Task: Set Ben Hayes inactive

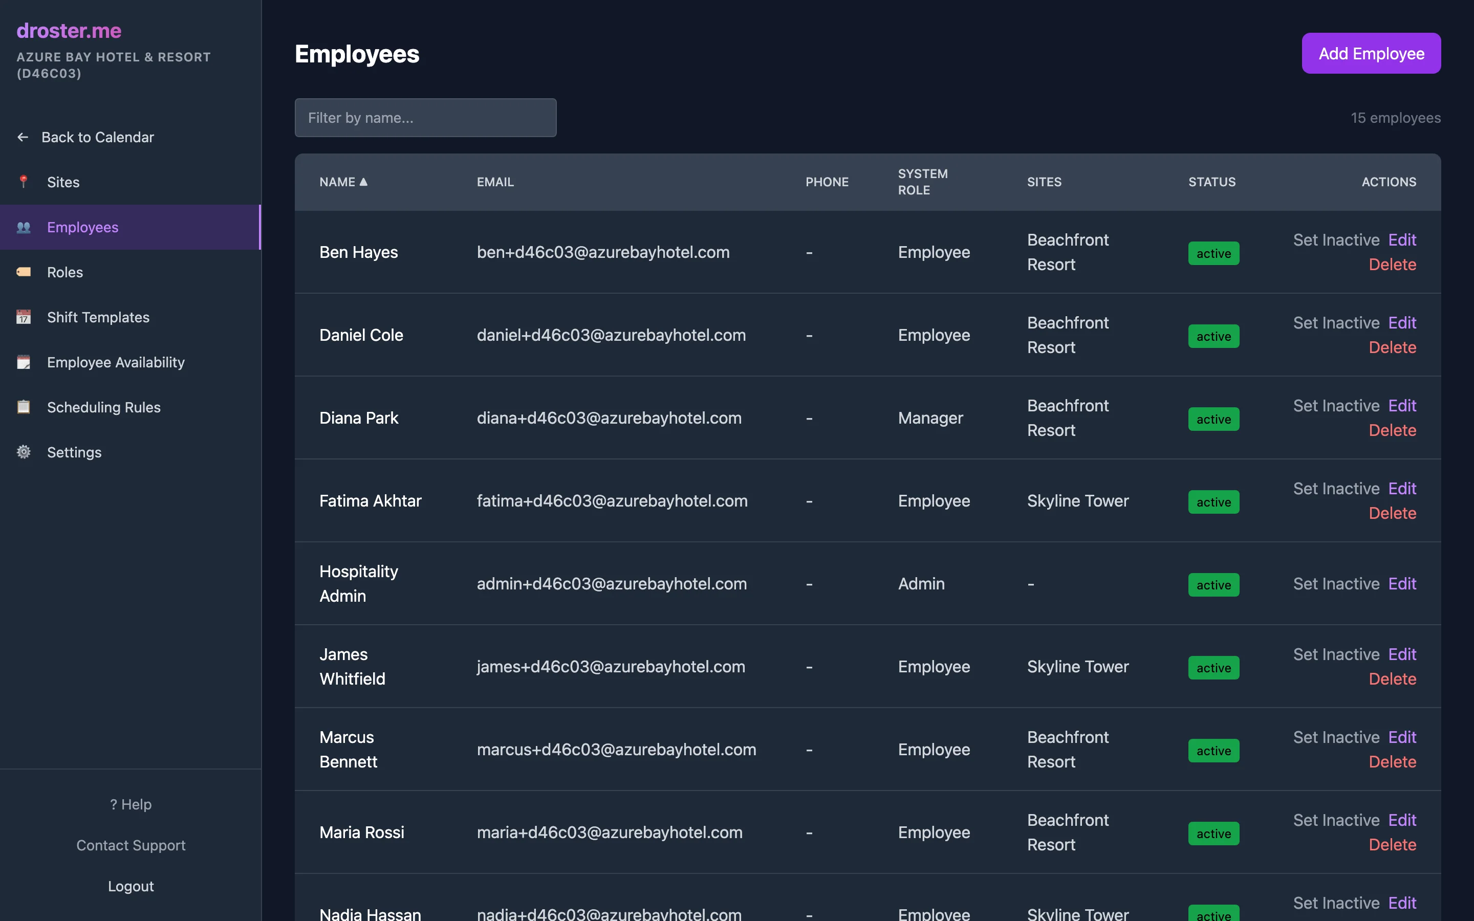Action: tap(1336, 240)
